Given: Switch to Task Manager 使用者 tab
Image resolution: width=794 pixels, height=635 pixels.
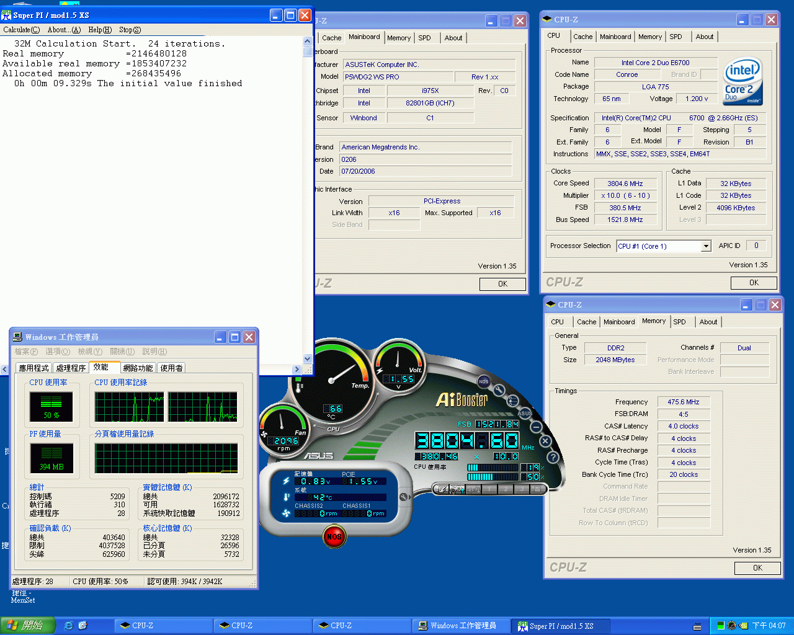Looking at the screenshot, I should pyautogui.click(x=172, y=368).
